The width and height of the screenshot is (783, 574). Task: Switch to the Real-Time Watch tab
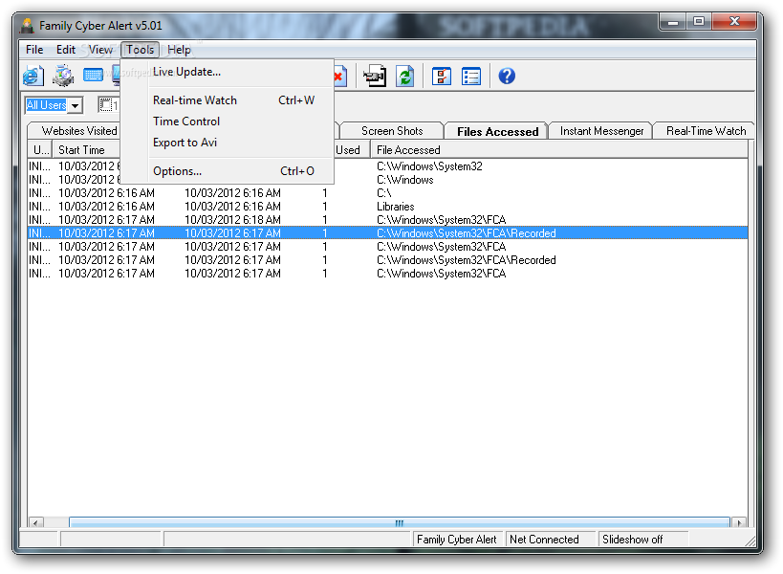[x=706, y=131]
